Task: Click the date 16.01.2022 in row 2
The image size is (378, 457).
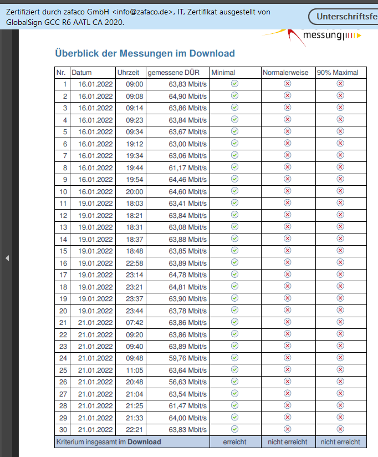Action: click(x=95, y=96)
